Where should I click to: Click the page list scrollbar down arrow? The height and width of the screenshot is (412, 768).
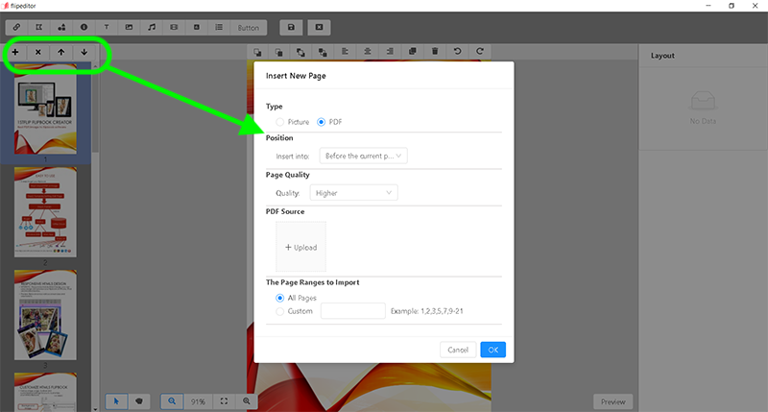point(95,408)
